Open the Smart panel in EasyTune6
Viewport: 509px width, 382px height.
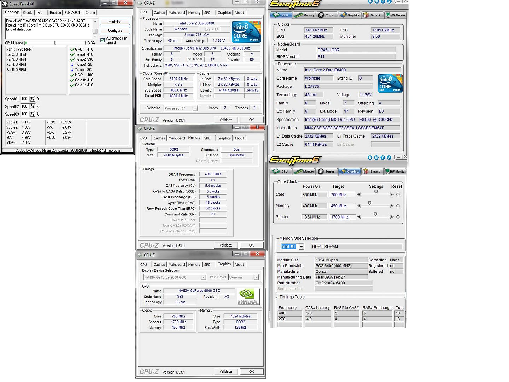pyautogui.click(x=372, y=15)
